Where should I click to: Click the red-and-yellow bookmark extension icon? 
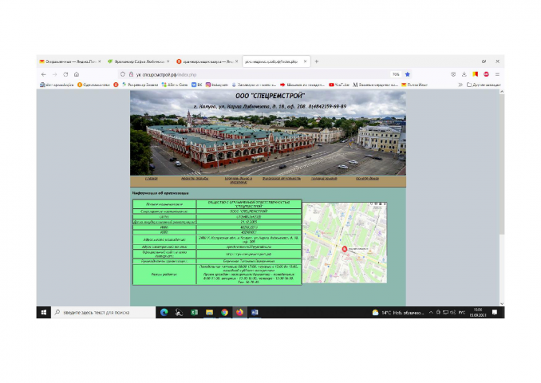tap(475, 74)
